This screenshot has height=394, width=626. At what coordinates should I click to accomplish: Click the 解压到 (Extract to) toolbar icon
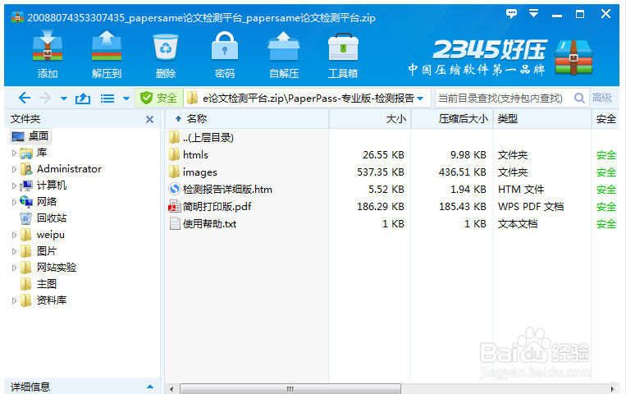[x=107, y=45]
